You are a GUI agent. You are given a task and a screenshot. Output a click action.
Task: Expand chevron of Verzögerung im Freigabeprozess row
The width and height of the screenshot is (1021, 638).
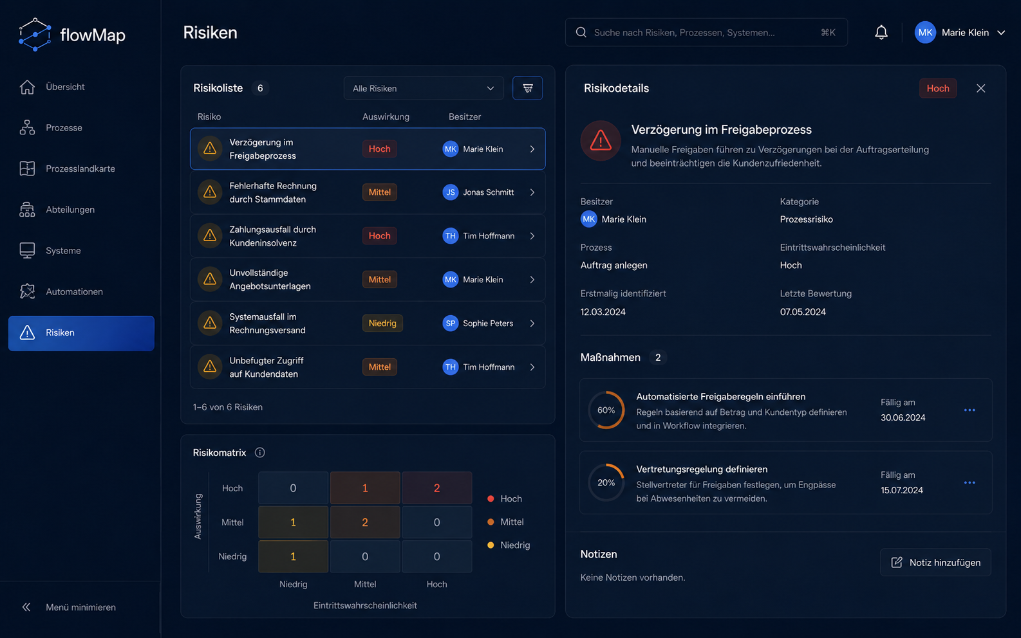point(532,149)
